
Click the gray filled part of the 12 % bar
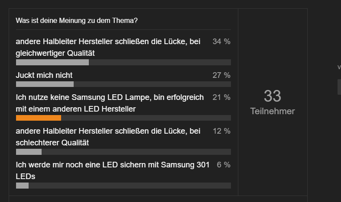click(29, 152)
